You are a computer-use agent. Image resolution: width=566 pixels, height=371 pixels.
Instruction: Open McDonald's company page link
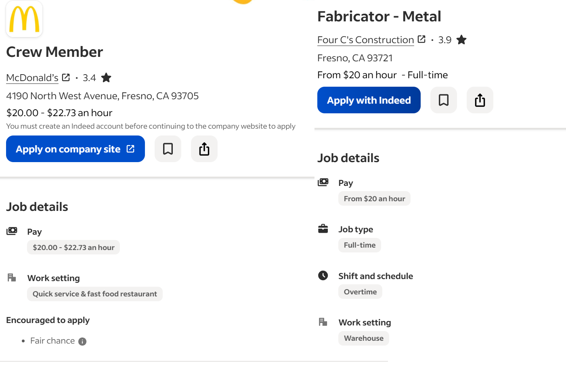click(x=32, y=78)
